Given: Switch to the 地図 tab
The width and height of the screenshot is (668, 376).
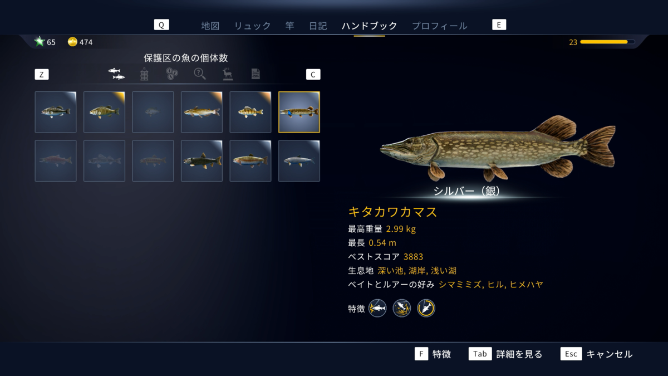Looking at the screenshot, I should point(210,26).
